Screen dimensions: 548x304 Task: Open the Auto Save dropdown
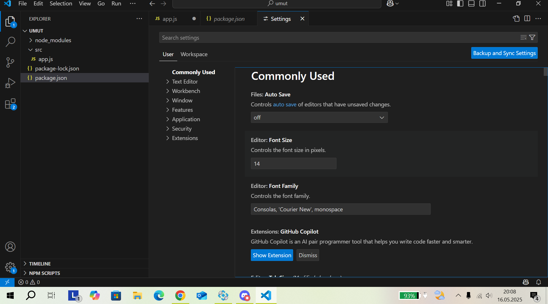[x=319, y=117]
